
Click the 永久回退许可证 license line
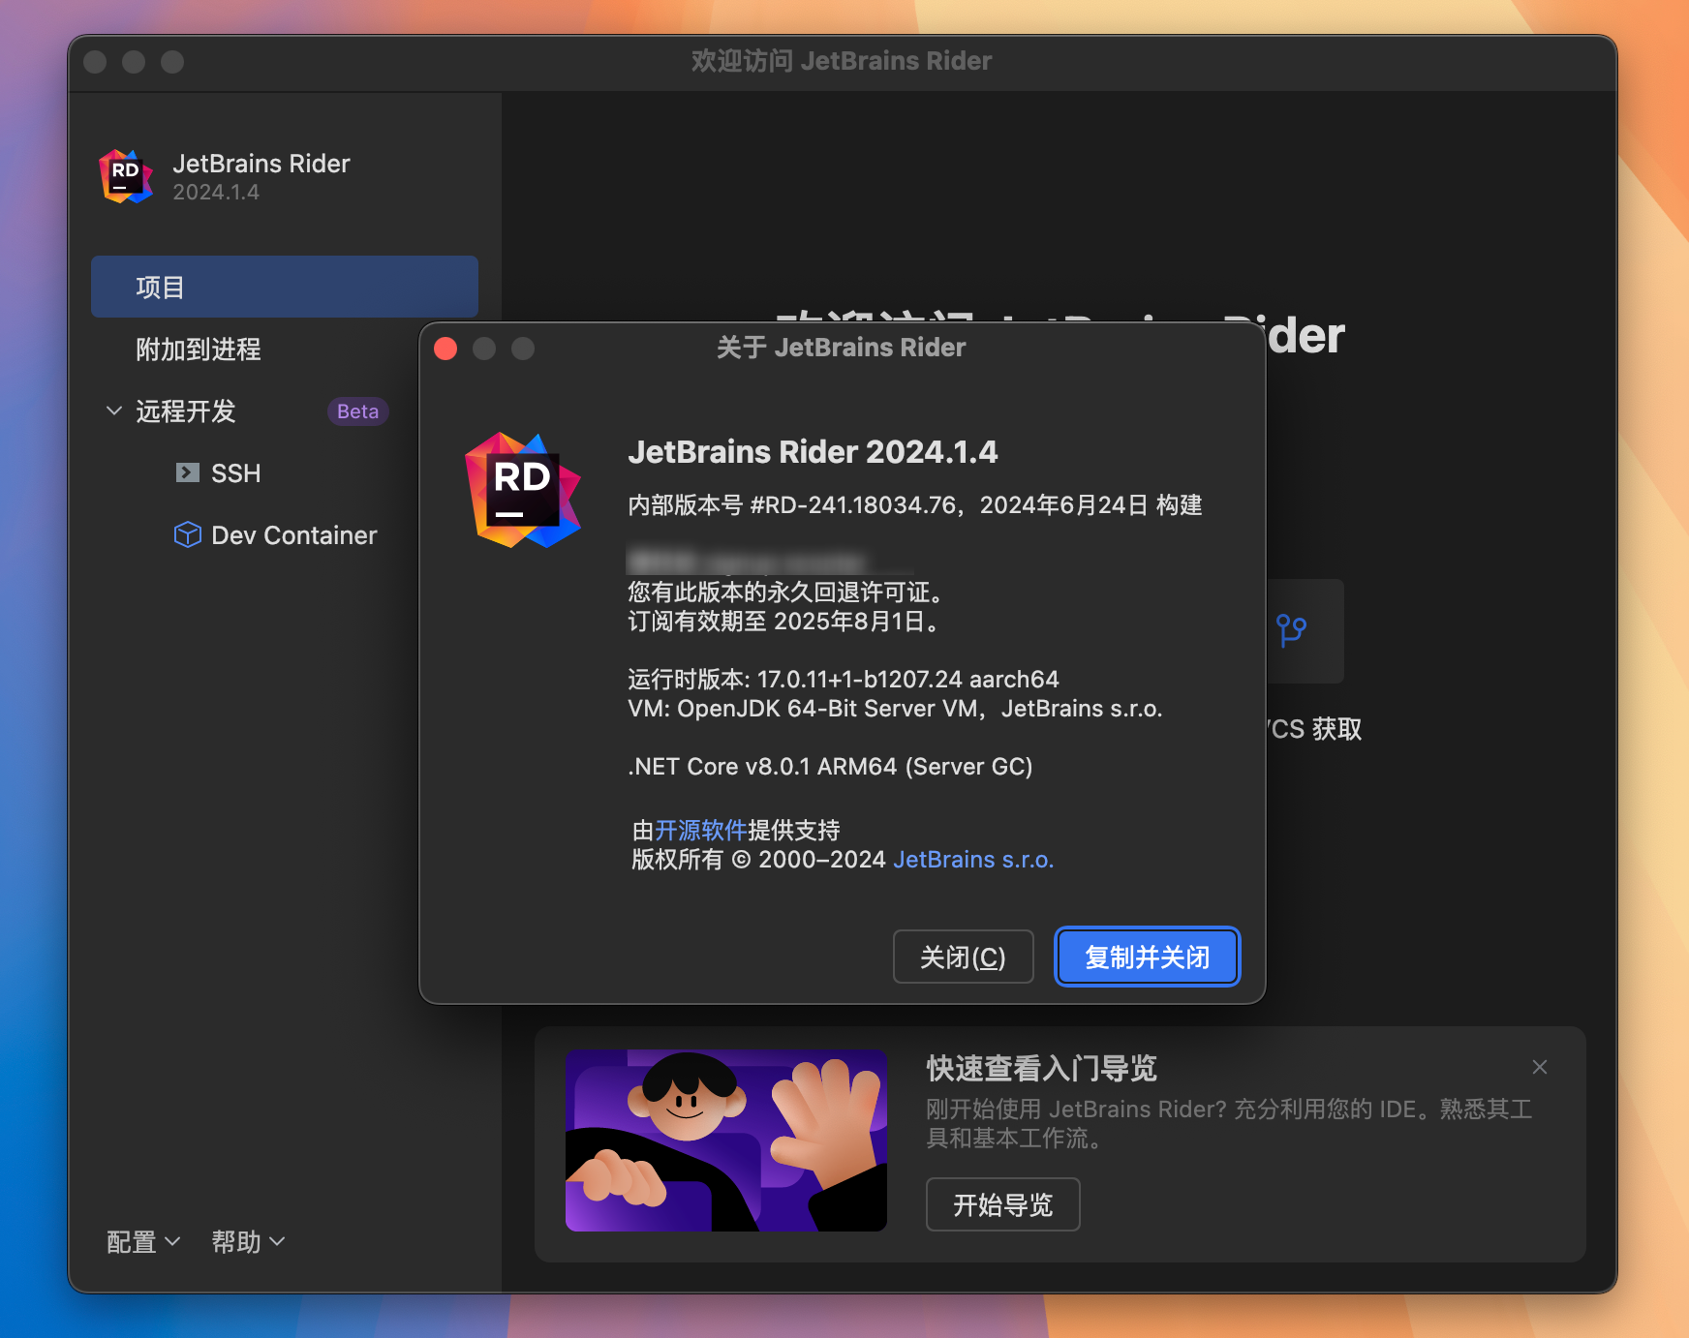pyautogui.click(x=786, y=593)
